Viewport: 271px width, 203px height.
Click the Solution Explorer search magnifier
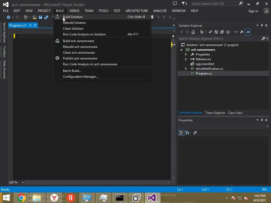coord(263,39)
